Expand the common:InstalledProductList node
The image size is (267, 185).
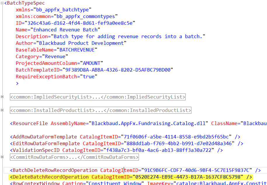(2, 110)
